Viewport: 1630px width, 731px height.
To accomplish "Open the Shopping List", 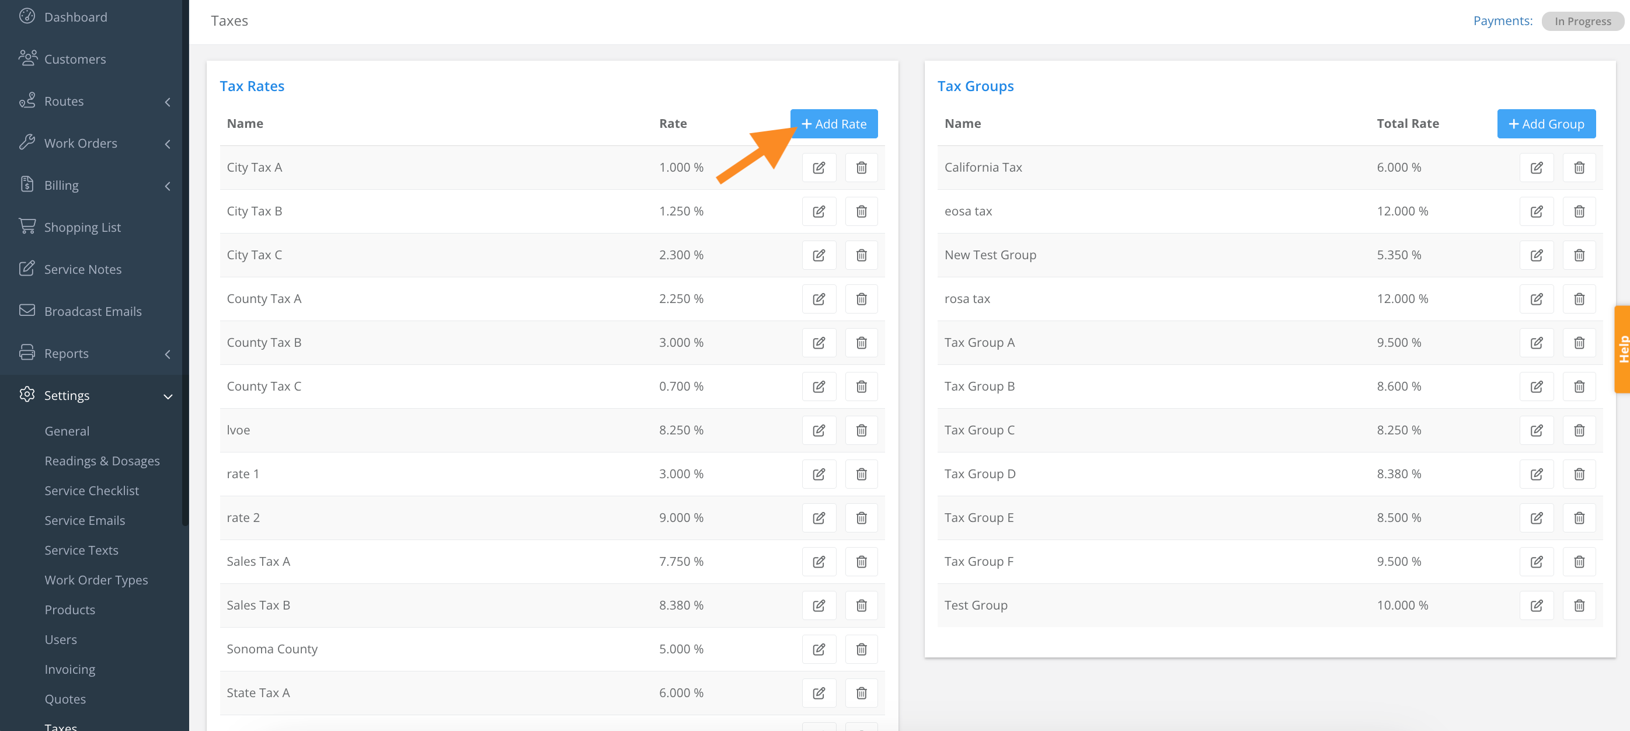I will click(82, 227).
